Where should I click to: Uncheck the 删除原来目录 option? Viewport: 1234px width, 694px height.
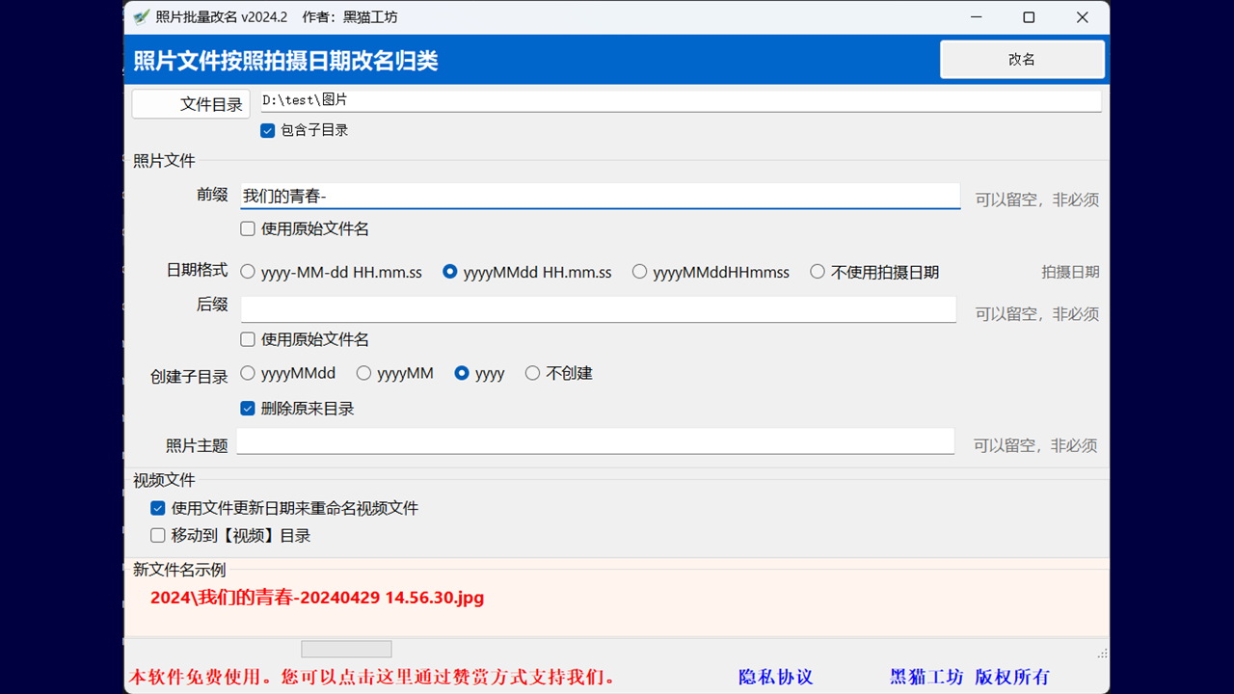pos(248,408)
